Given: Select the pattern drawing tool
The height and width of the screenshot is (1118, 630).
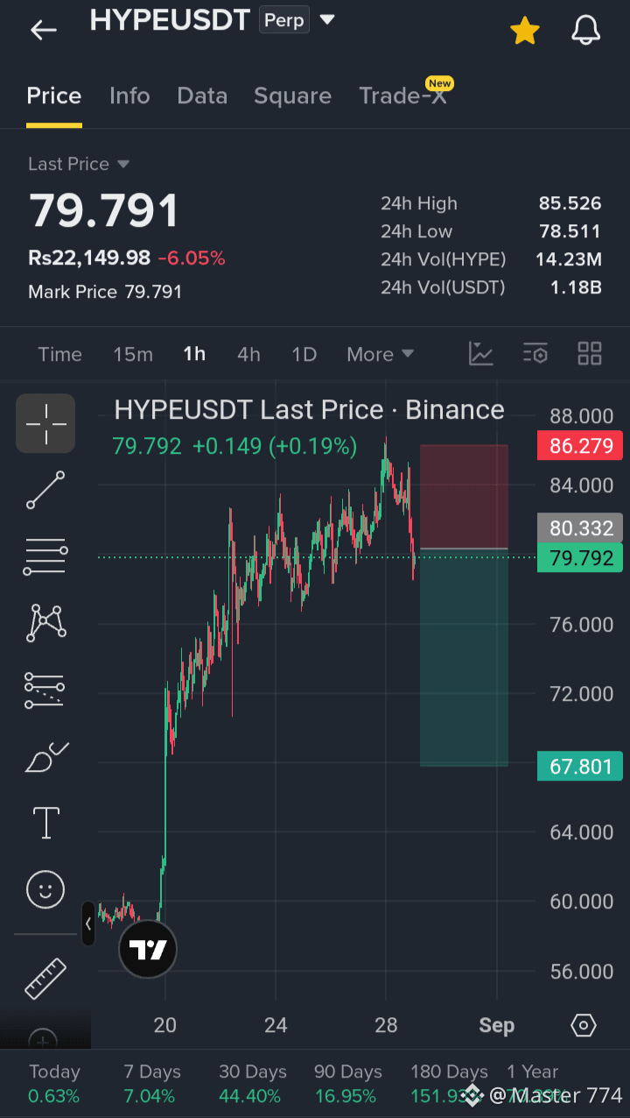Looking at the screenshot, I should click(x=45, y=623).
